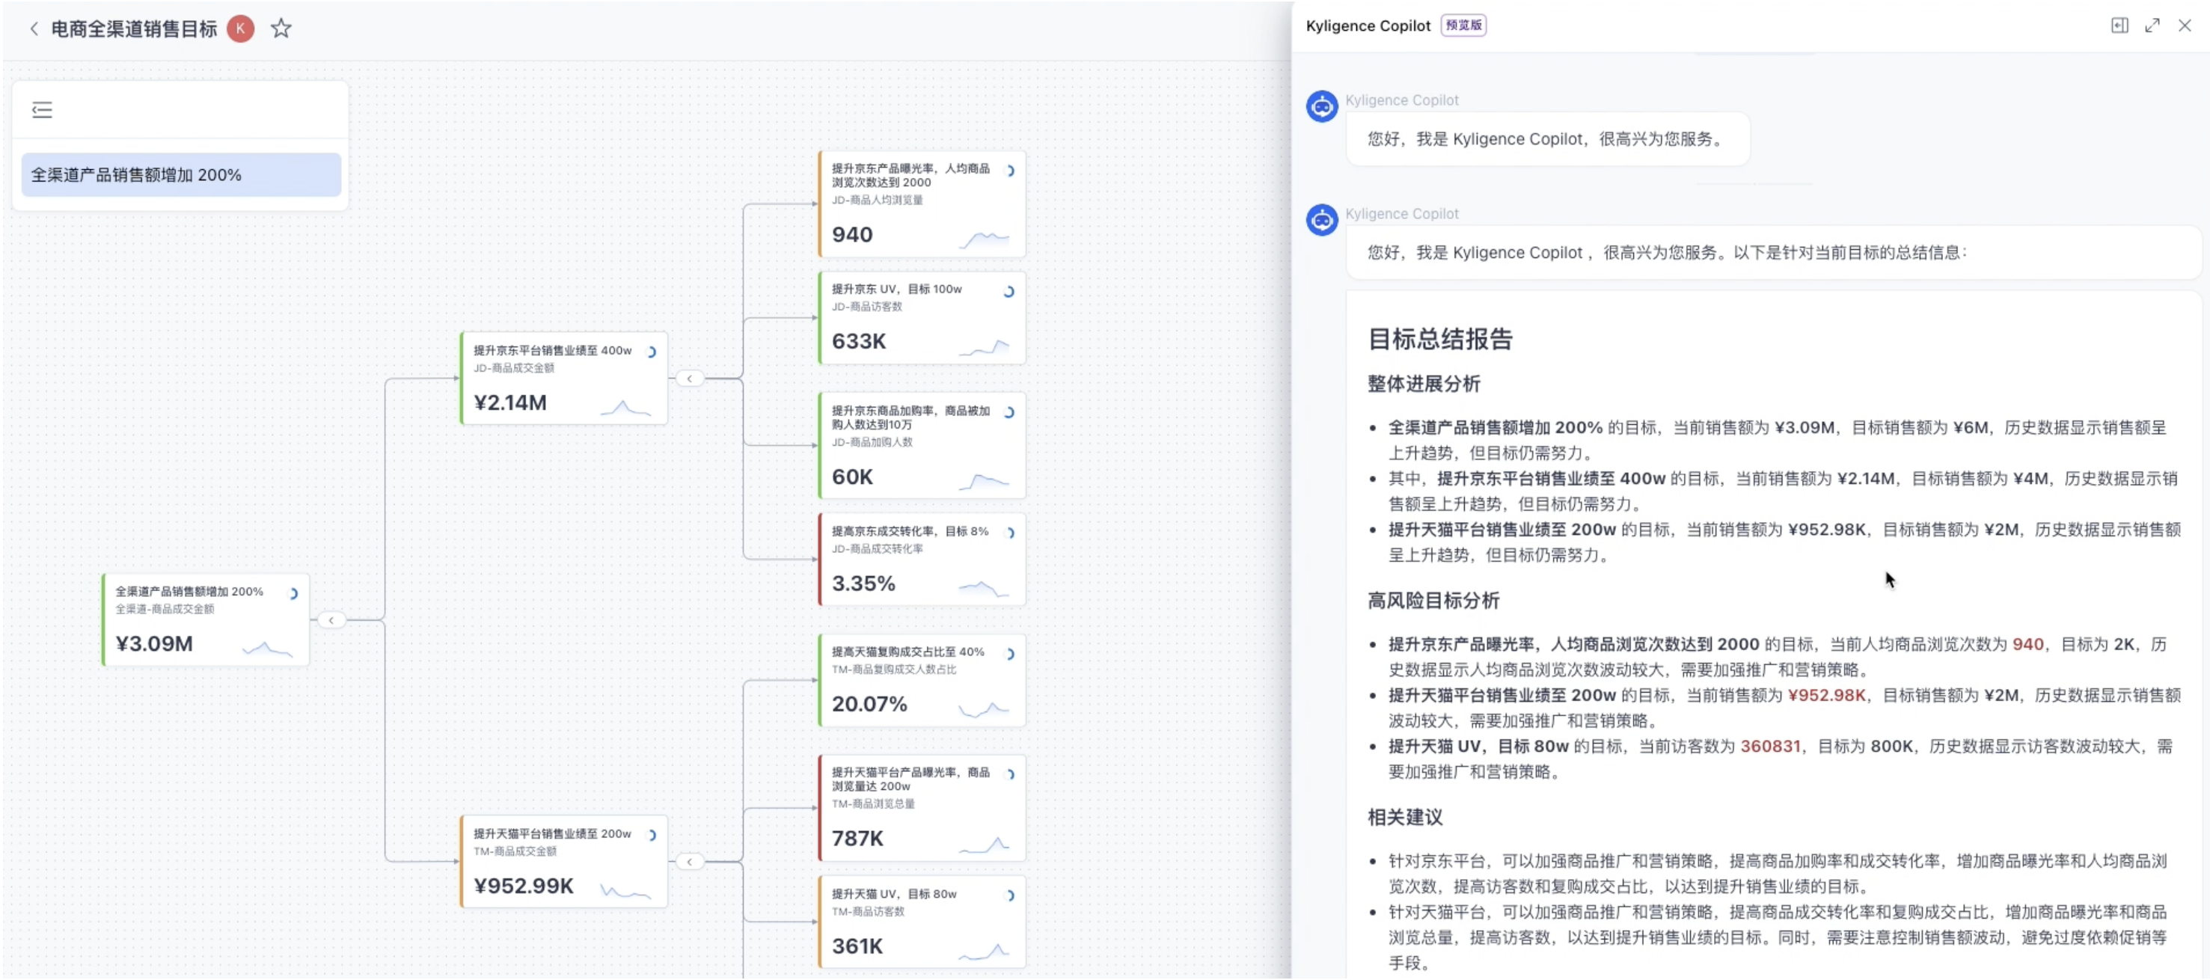Click the red 360831 value in report
Image resolution: width=2210 pixels, height=980 pixels.
1770,747
